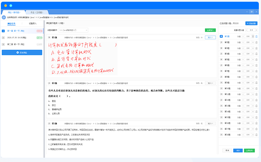Click the type icon of 第14题
This screenshot has width=261, height=162.
[221, 112]
